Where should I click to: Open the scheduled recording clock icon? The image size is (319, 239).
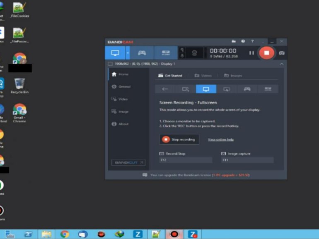(x=243, y=41)
